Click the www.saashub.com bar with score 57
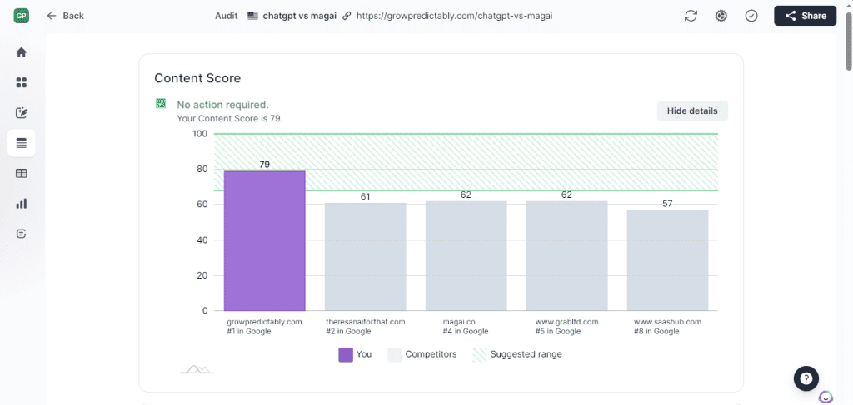The height and width of the screenshot is (405, 853). pos(667,260)
